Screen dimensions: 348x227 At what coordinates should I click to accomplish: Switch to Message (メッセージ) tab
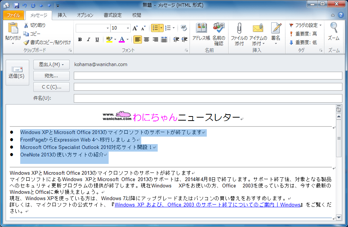click(39, 15)
